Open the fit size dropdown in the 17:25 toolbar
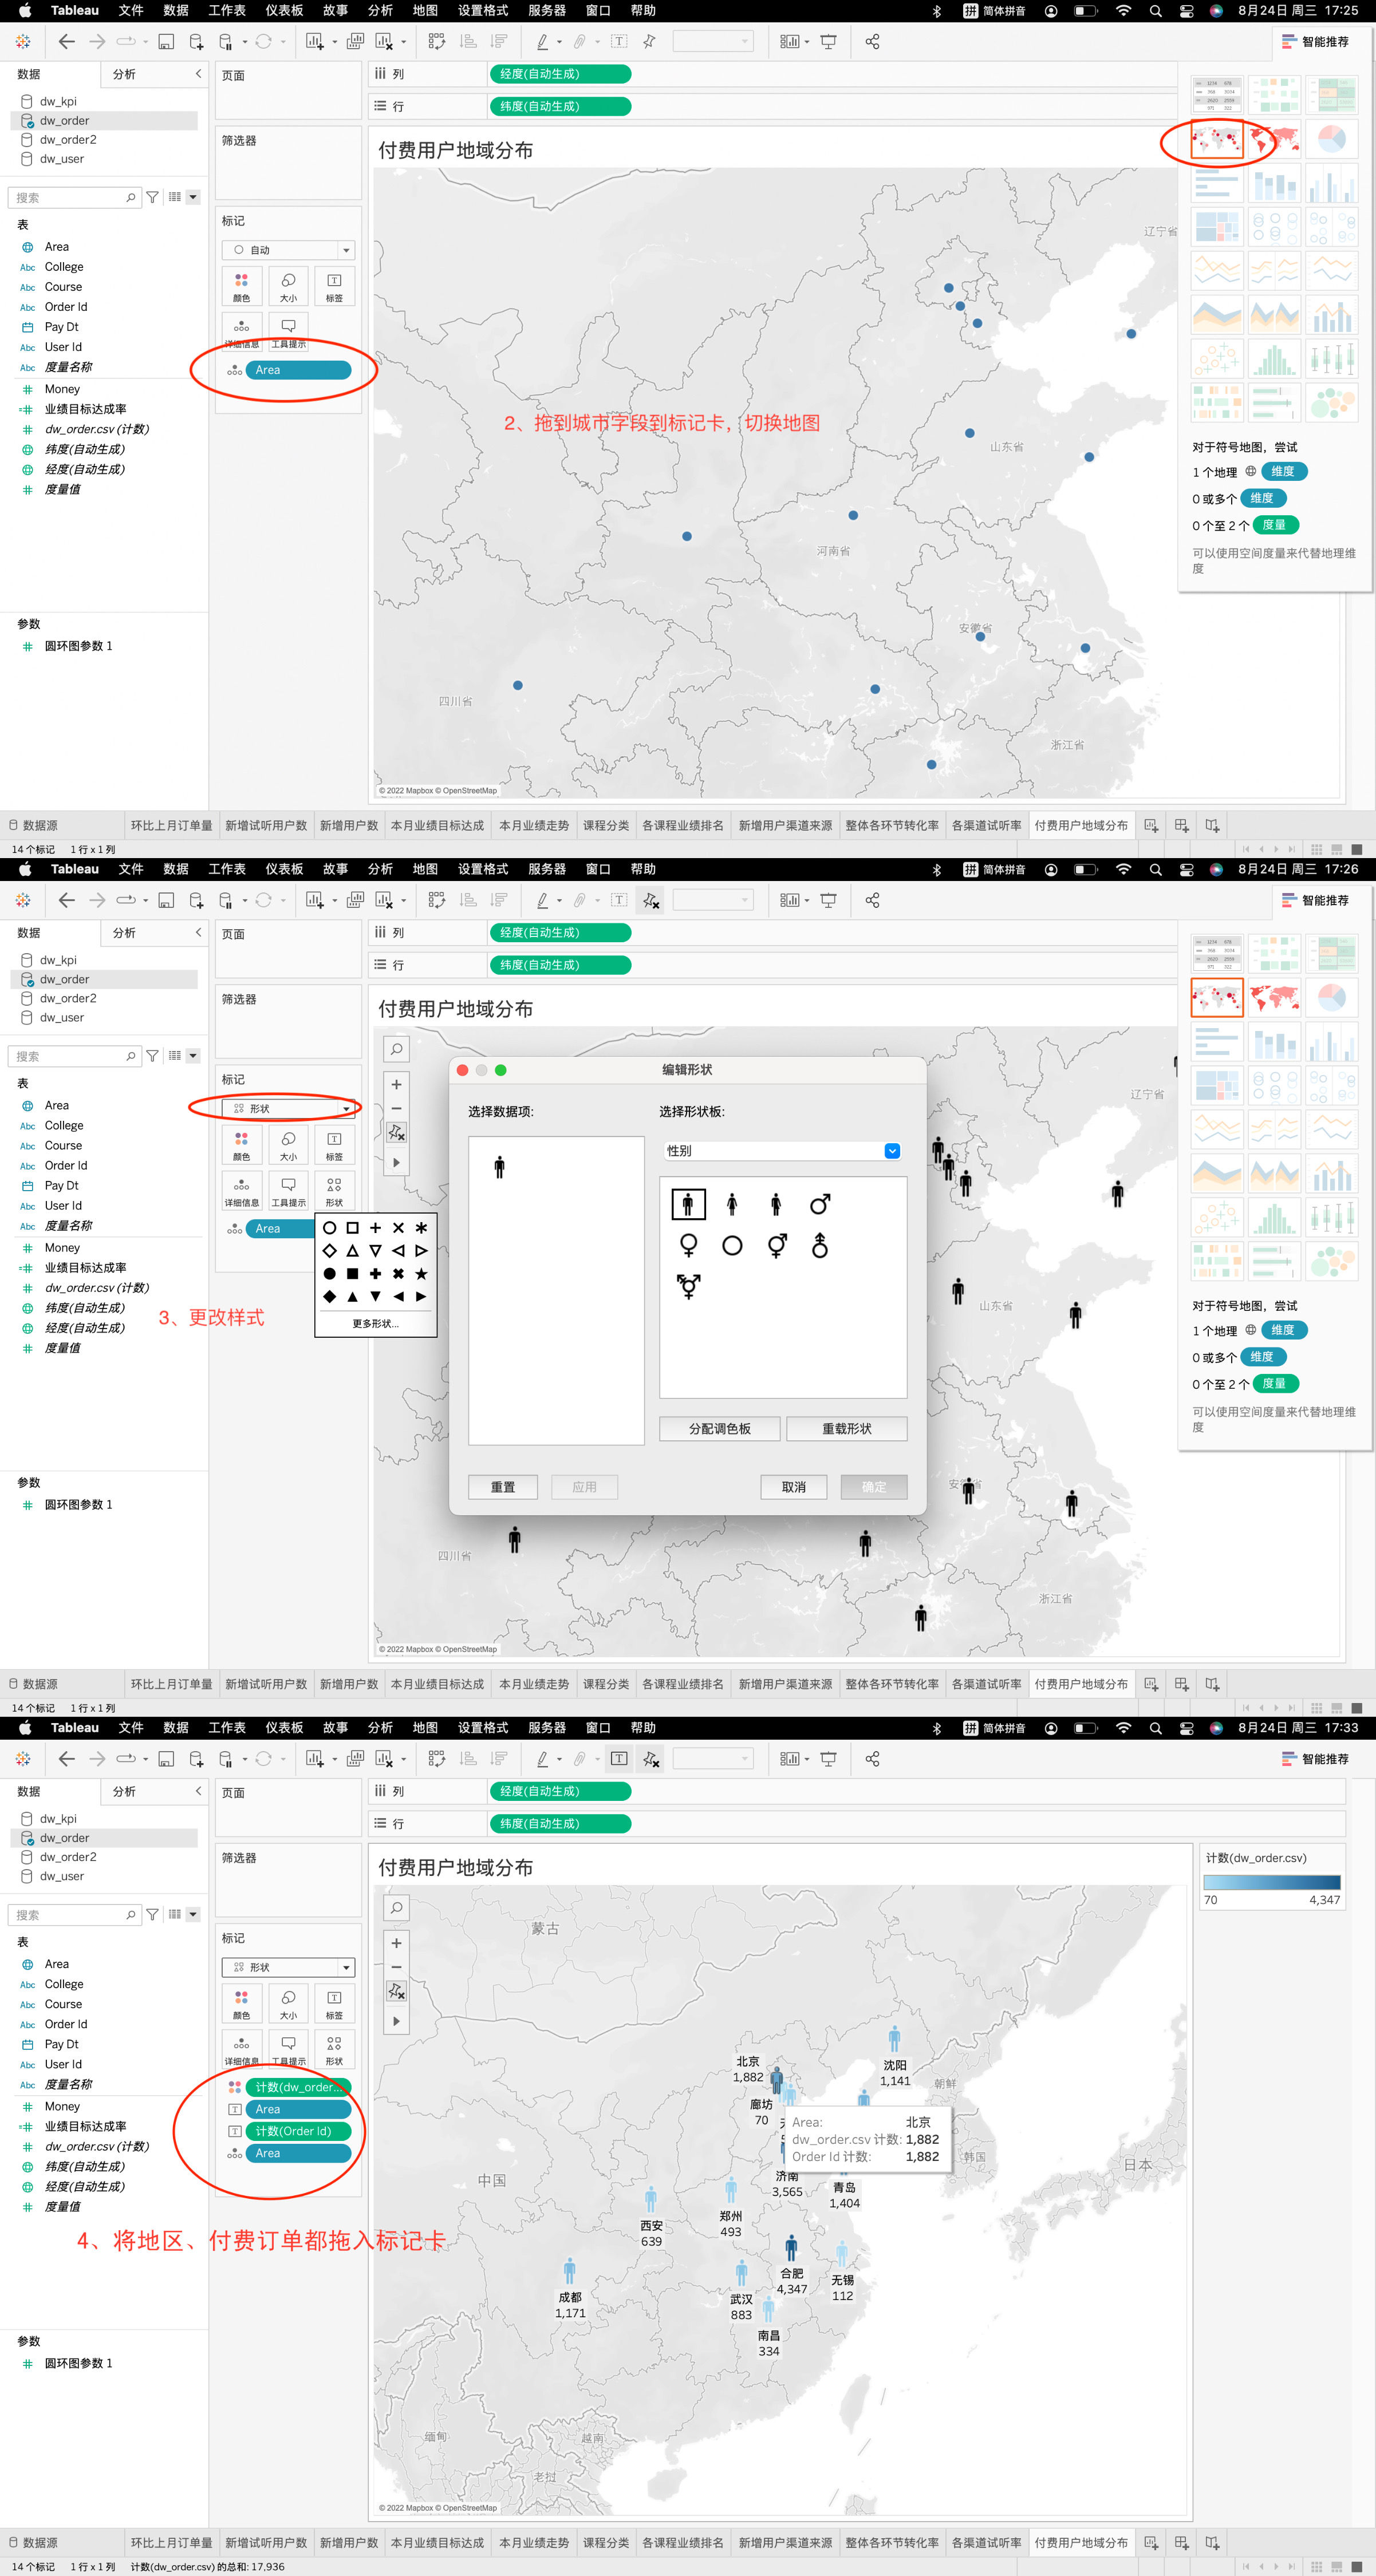This screenshot has height=2576, width=1376. click(712, 41)
